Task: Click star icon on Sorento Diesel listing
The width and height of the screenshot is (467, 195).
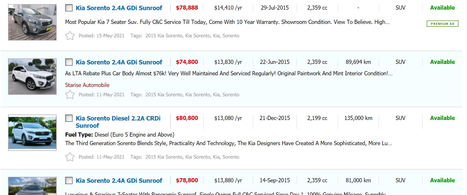Action: pos(70,157)
